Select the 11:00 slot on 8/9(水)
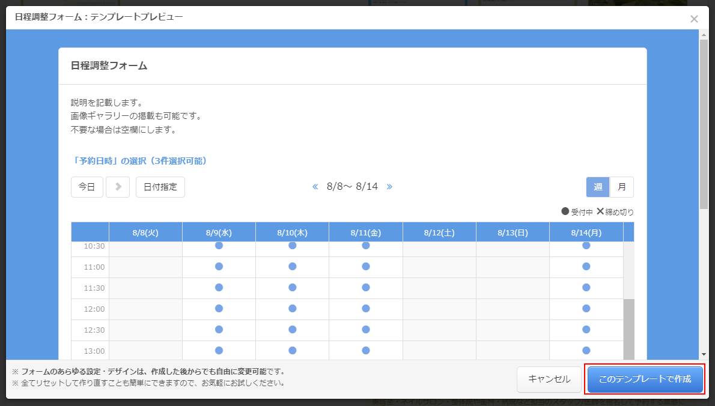The image size is (715, 406). click(219, 267)
